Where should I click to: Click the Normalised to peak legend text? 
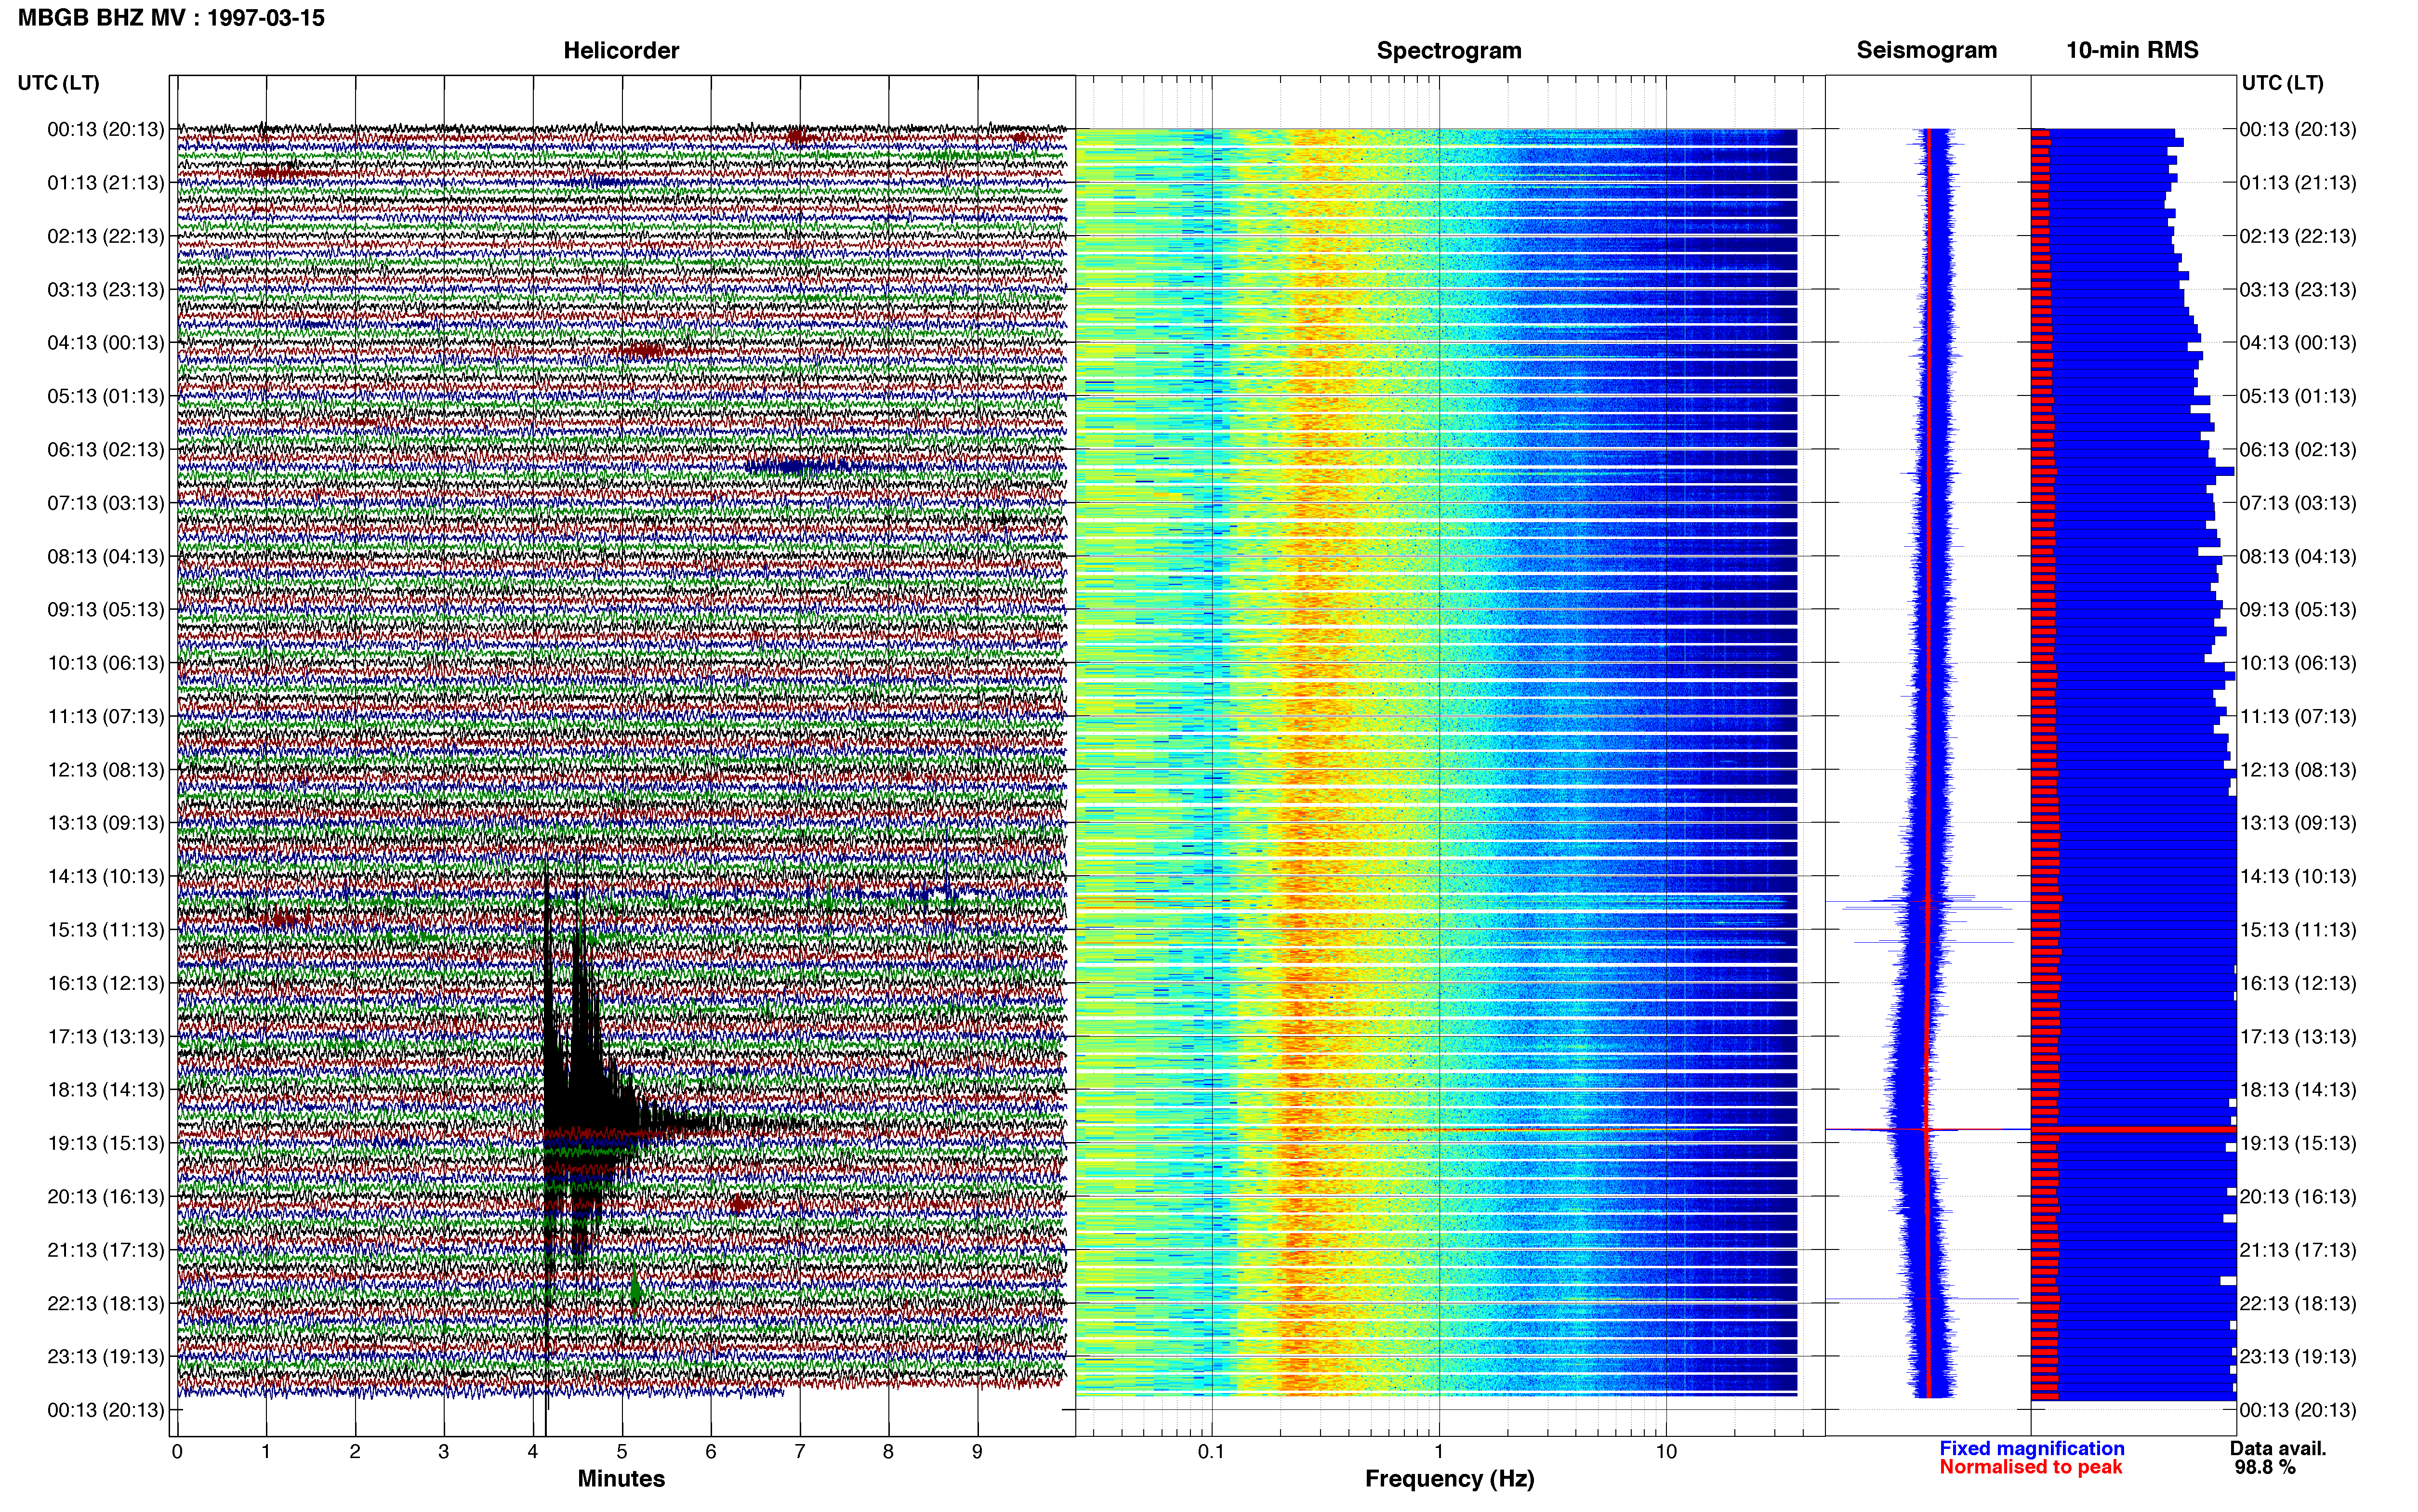click(x=2030, y=1467)
